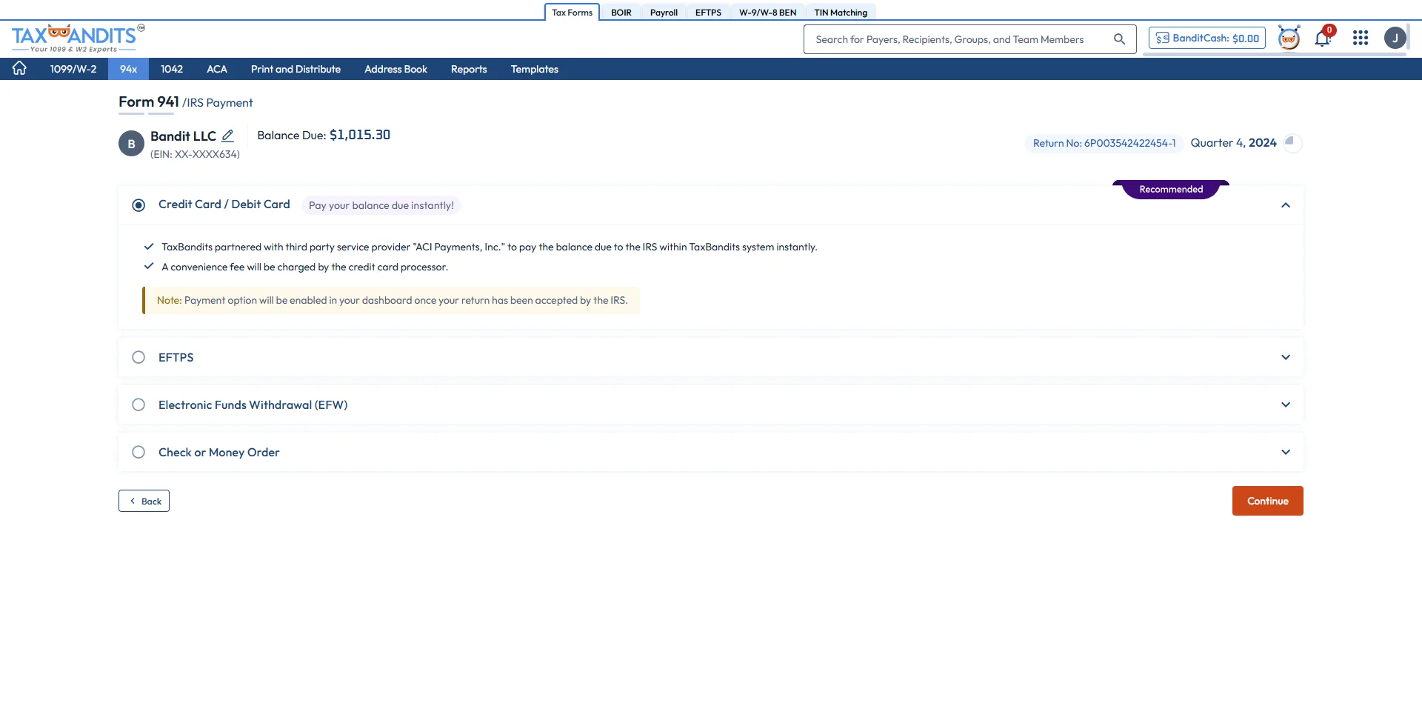Go to the Home icon in navbar

[19, 68]
